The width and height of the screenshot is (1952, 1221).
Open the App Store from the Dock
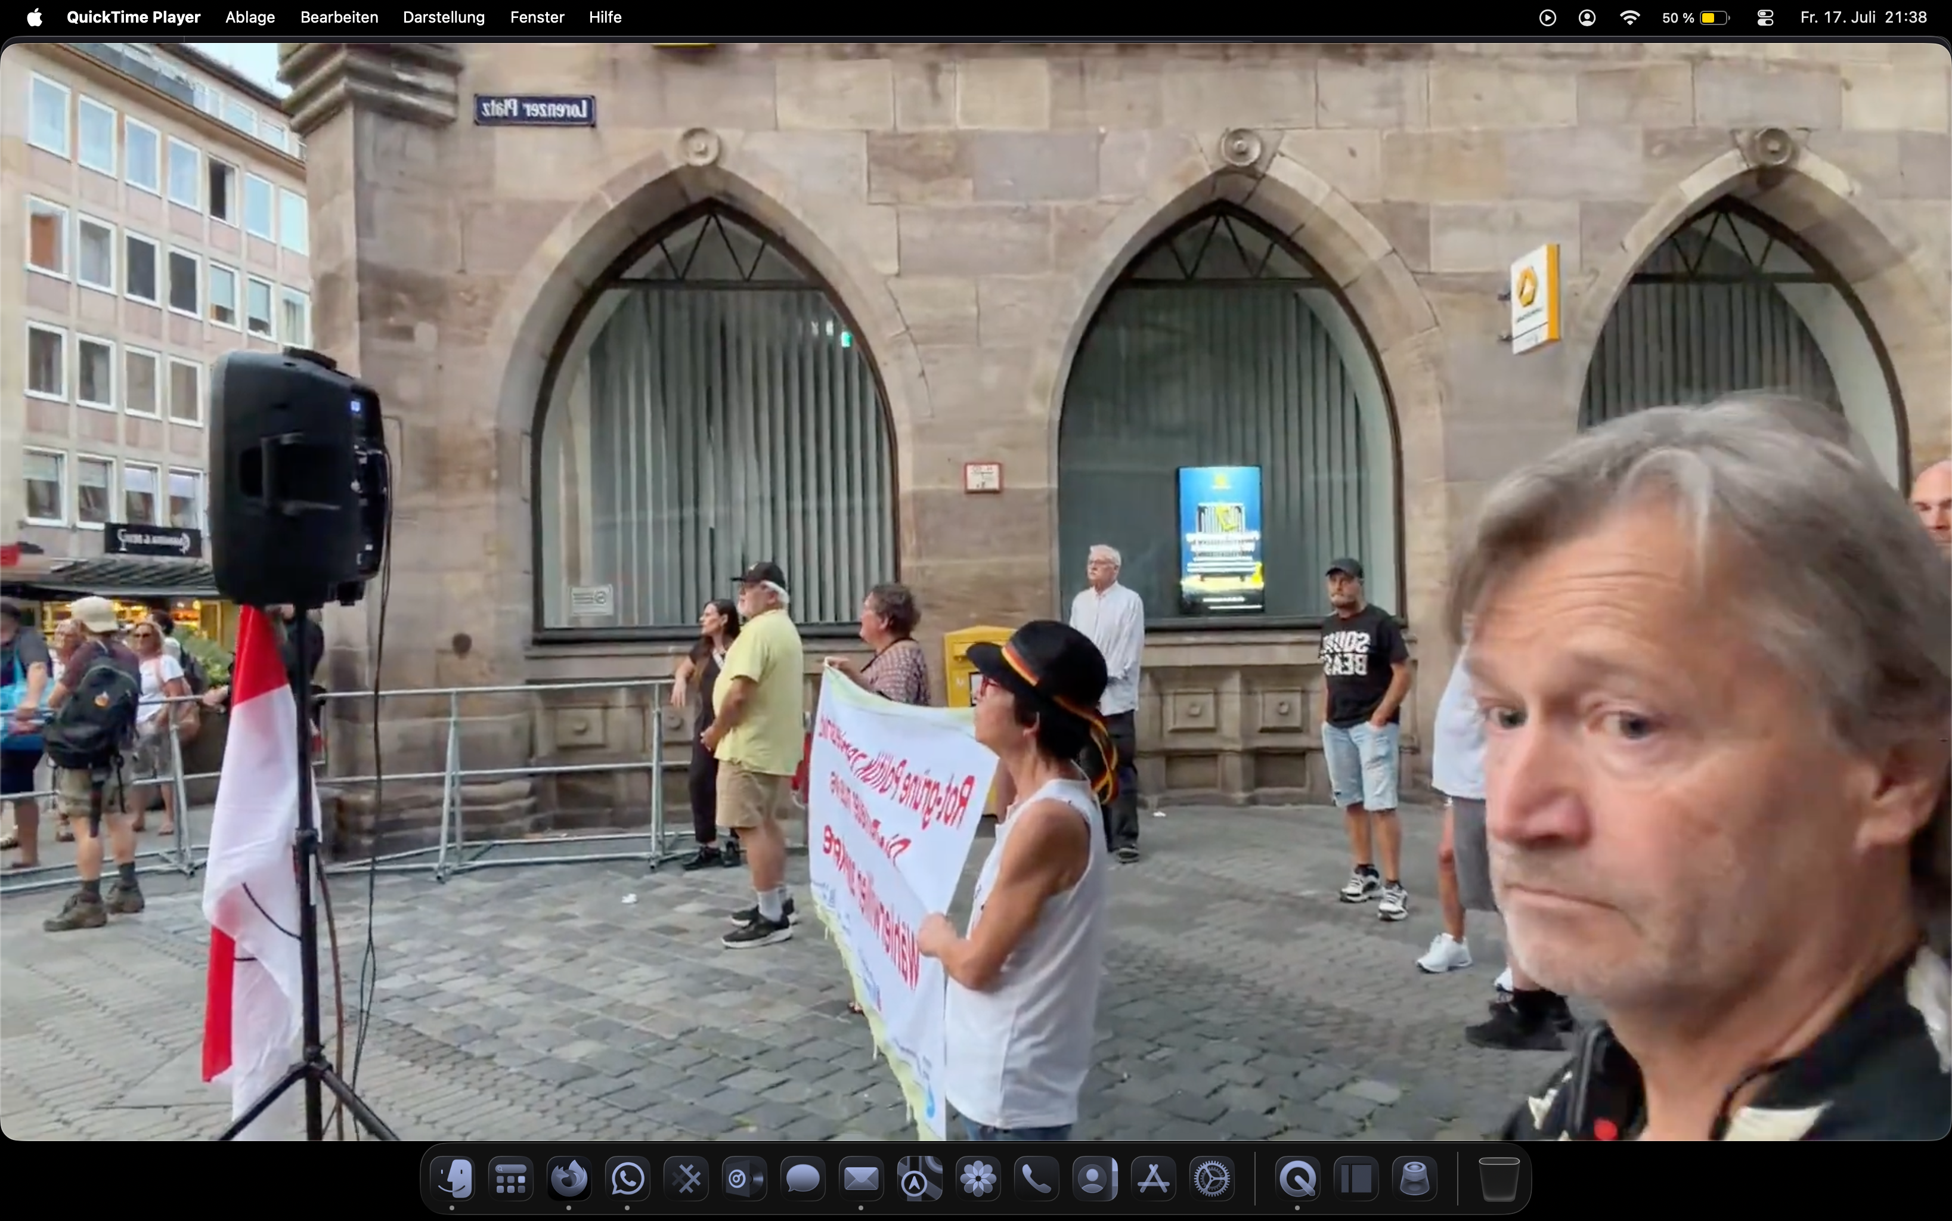[x=1153, y=1179]
